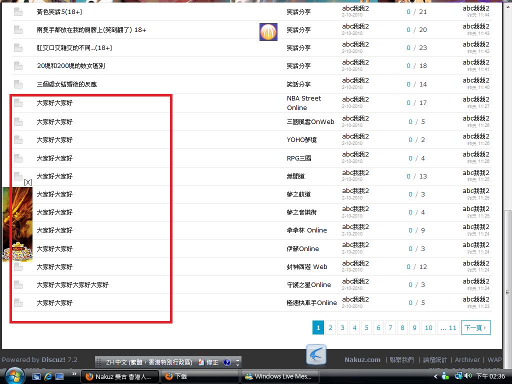This screenshot has width=512, height=384.
Task: Switch to the 下載 taskbar window
Action: tap(200, 376)
